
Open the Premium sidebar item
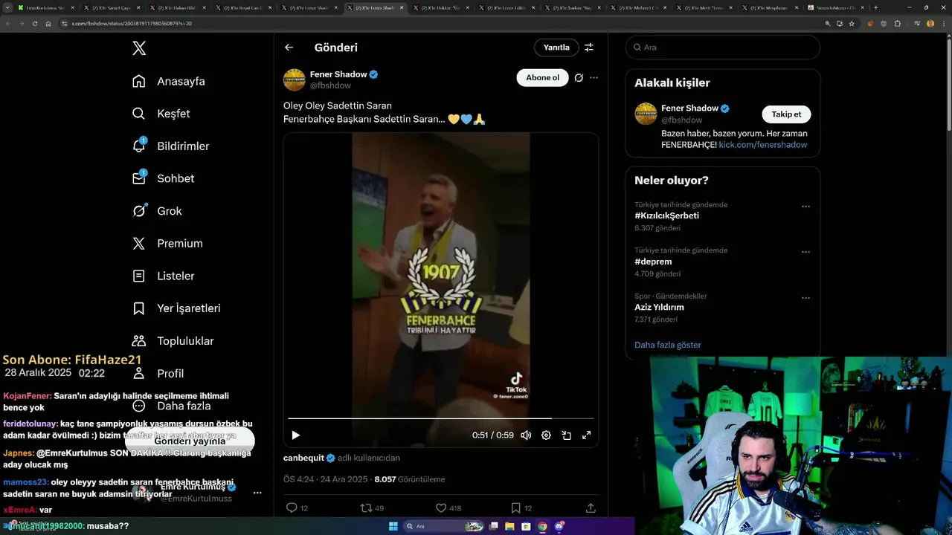point(167,244)
